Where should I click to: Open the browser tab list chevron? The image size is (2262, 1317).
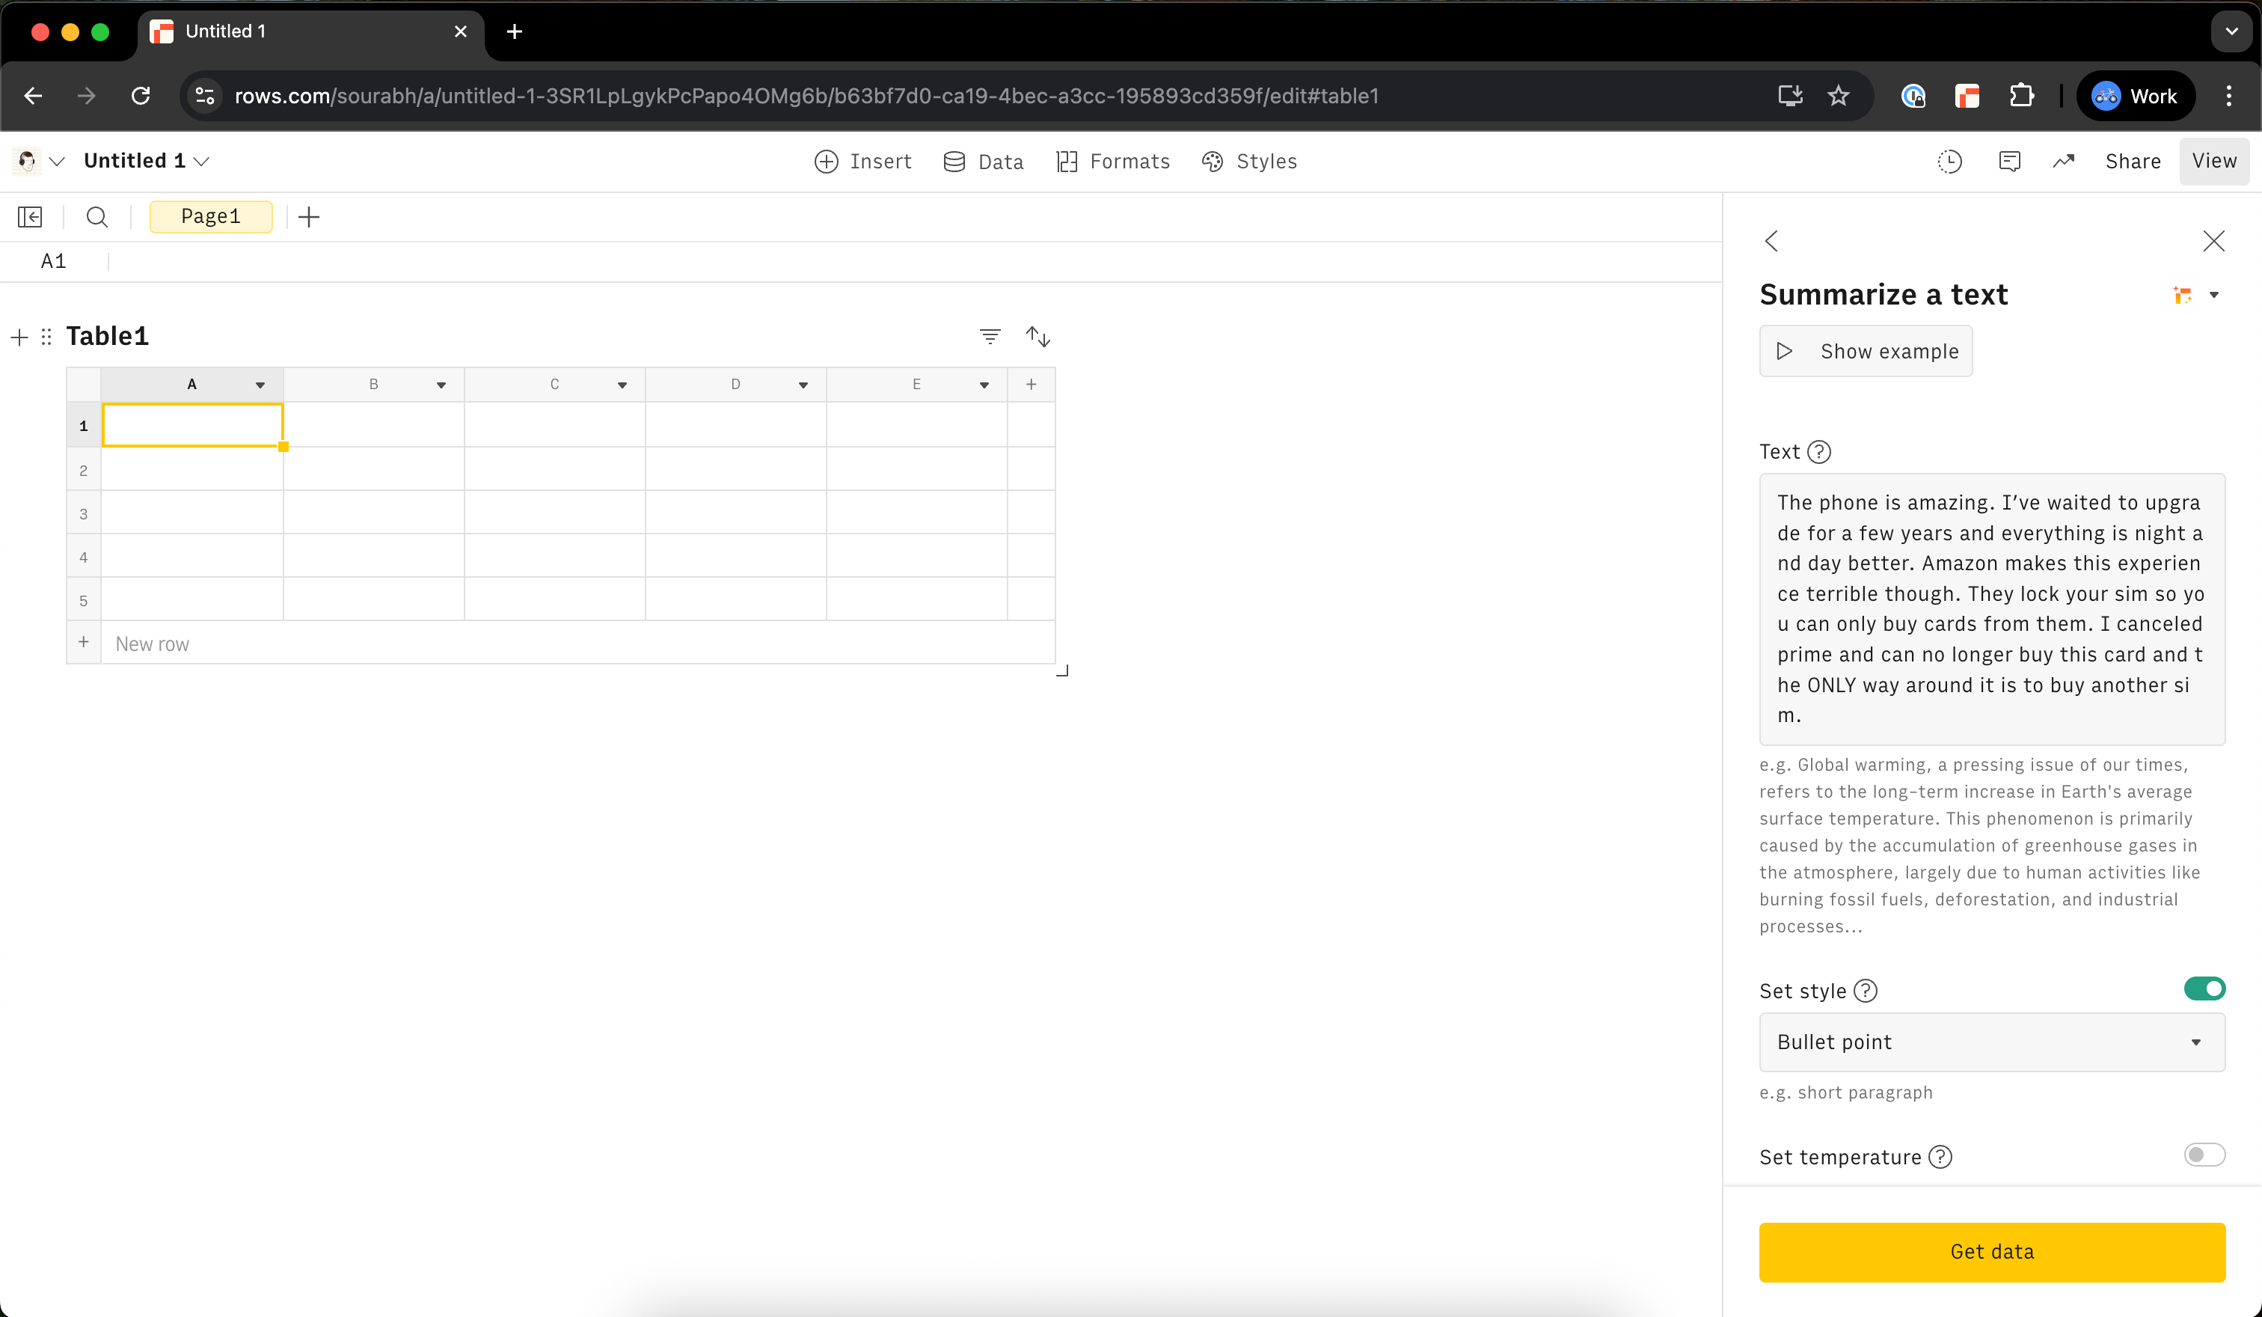(x=2231, y=31)
